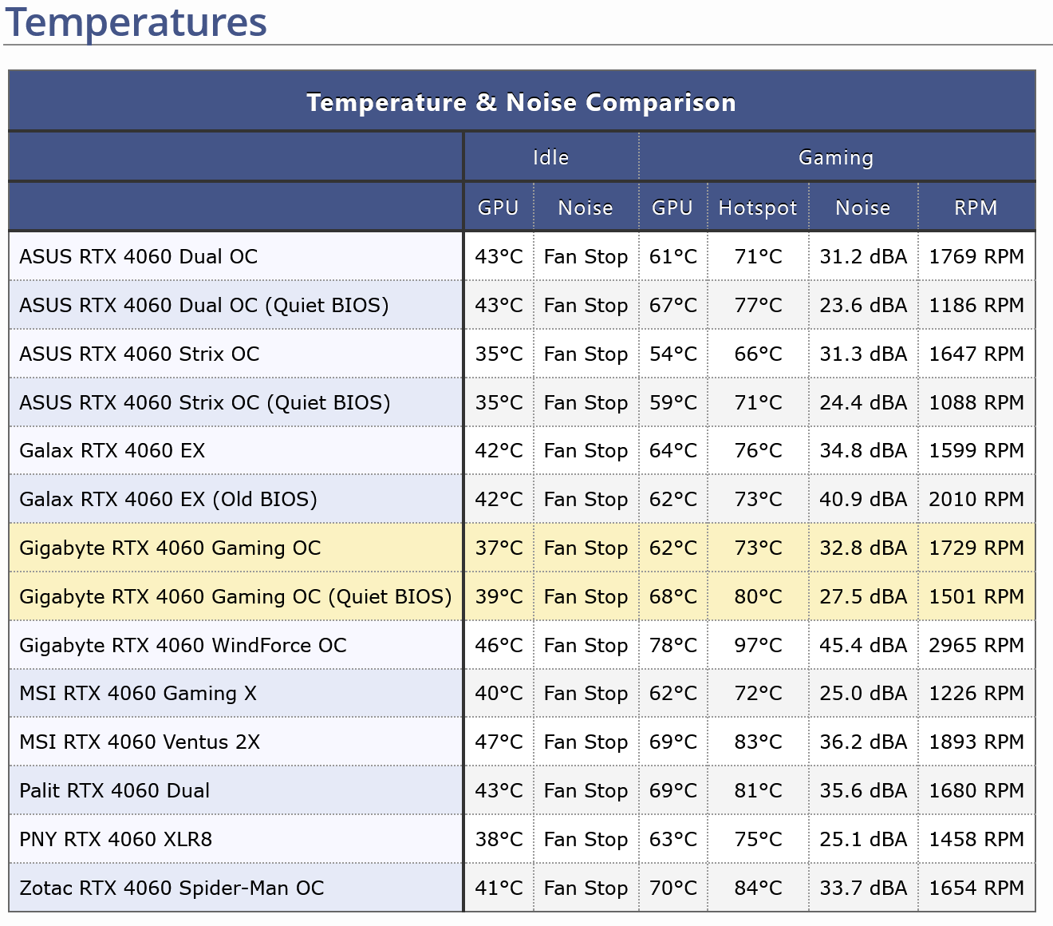This screenshot has height=926, width=1053.
Task: Click the 25.1 dBA noise cell
Action: coord(863,839)
